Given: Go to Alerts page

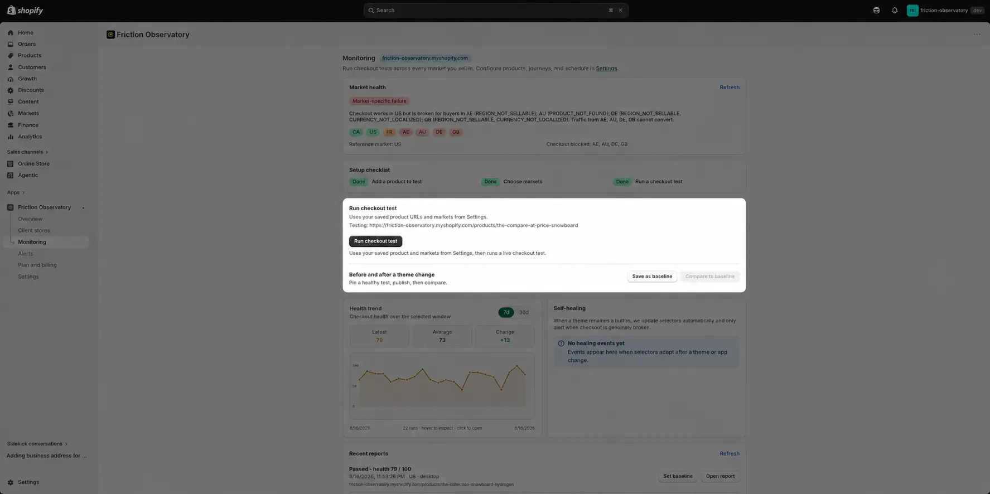Looking at the screenshot, I should tap(25, 254).
